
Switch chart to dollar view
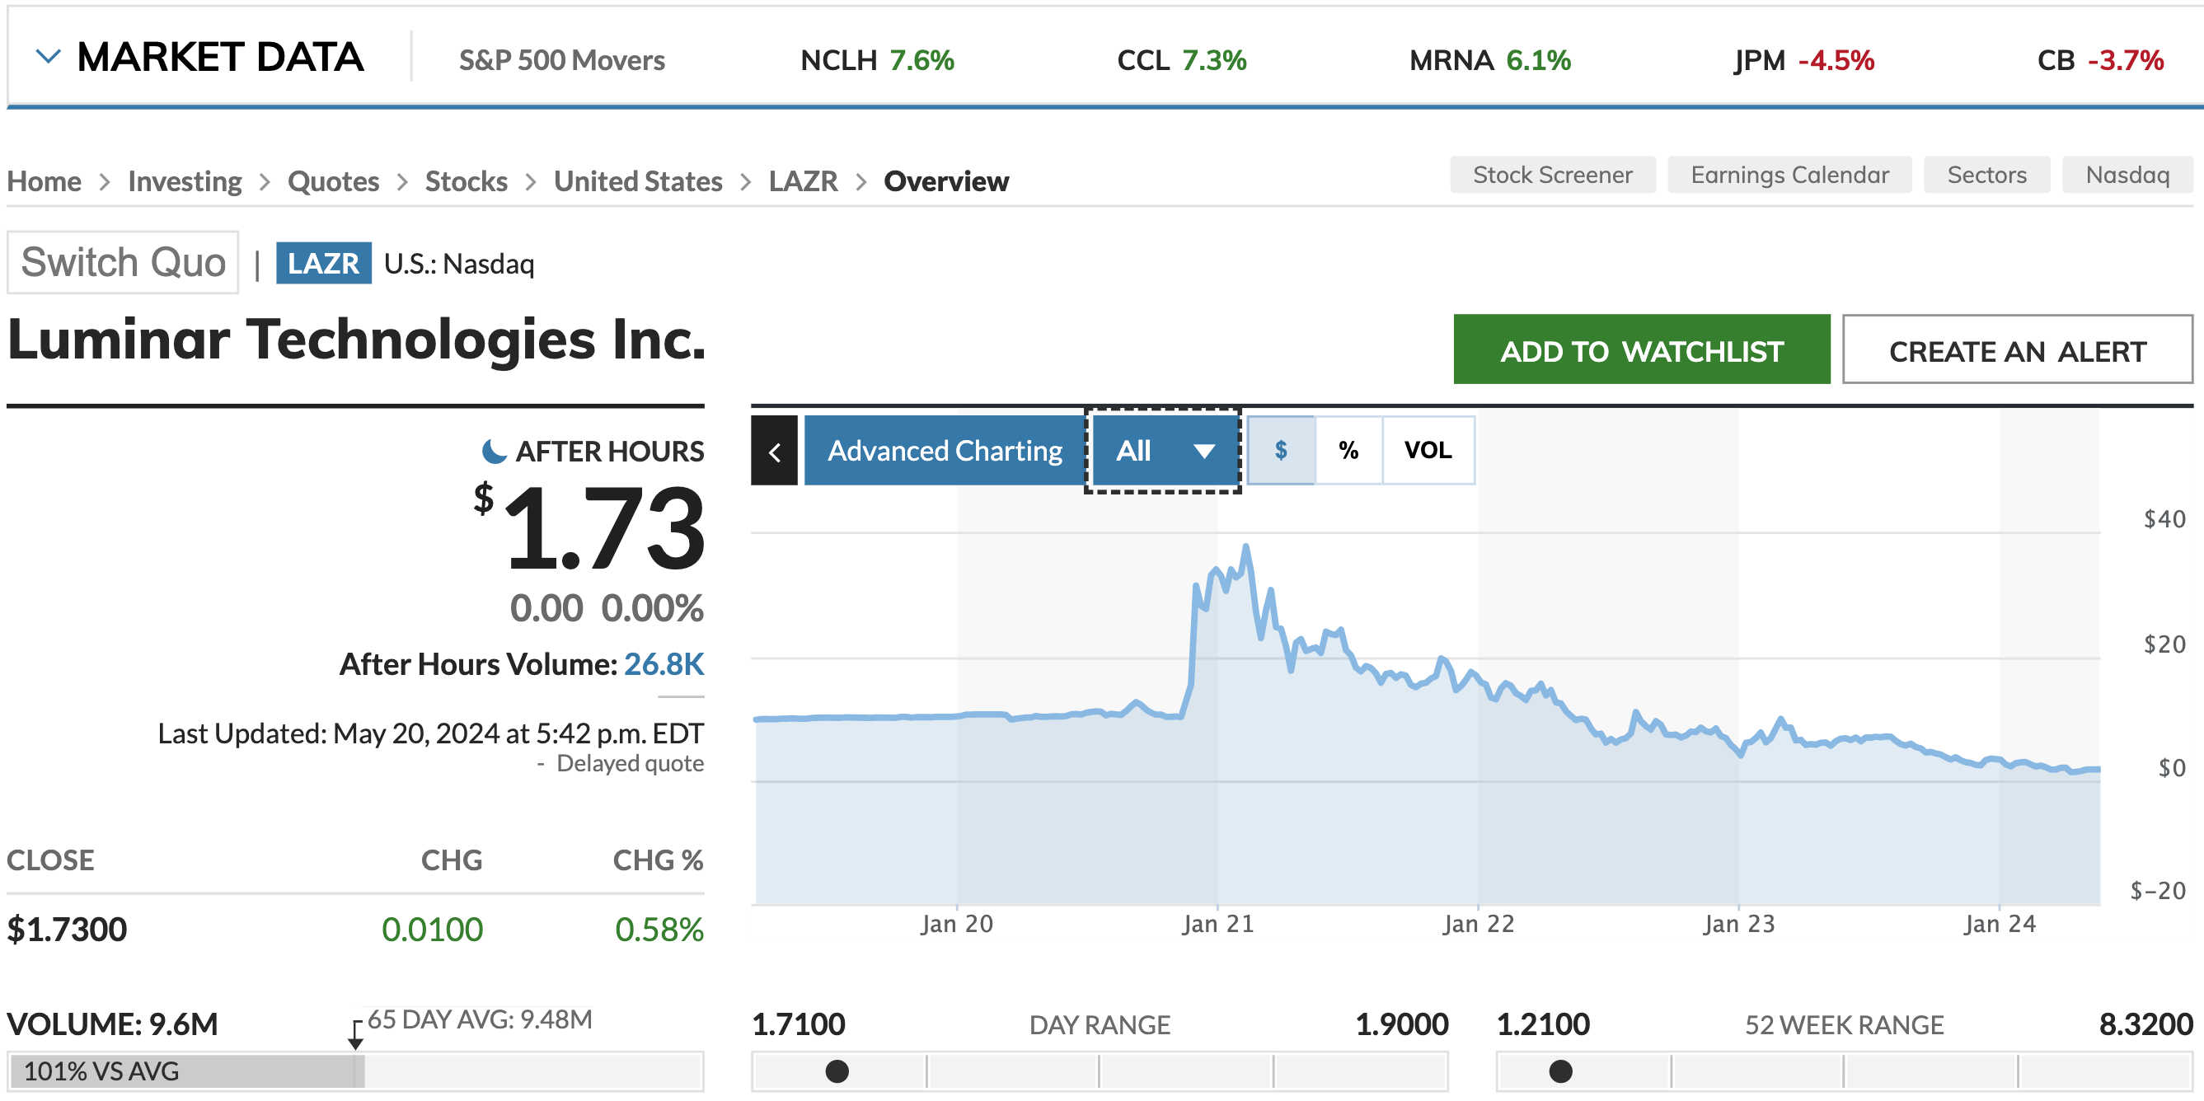(x=1281, y=451)
